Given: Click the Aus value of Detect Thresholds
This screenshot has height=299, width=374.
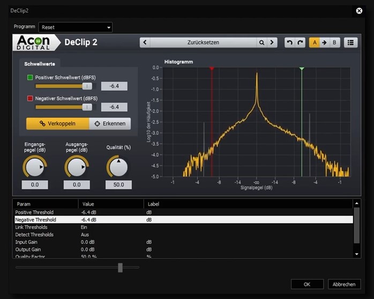Looking at the screenshot, I should [85, 234].
